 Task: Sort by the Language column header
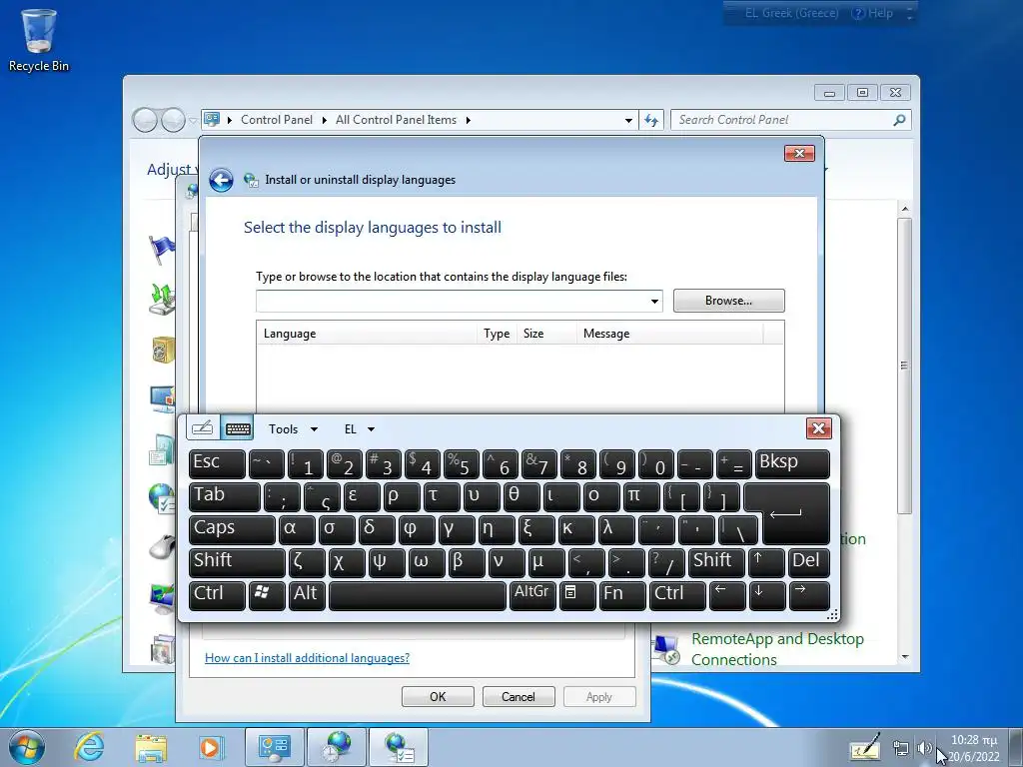tap(368, 334)
